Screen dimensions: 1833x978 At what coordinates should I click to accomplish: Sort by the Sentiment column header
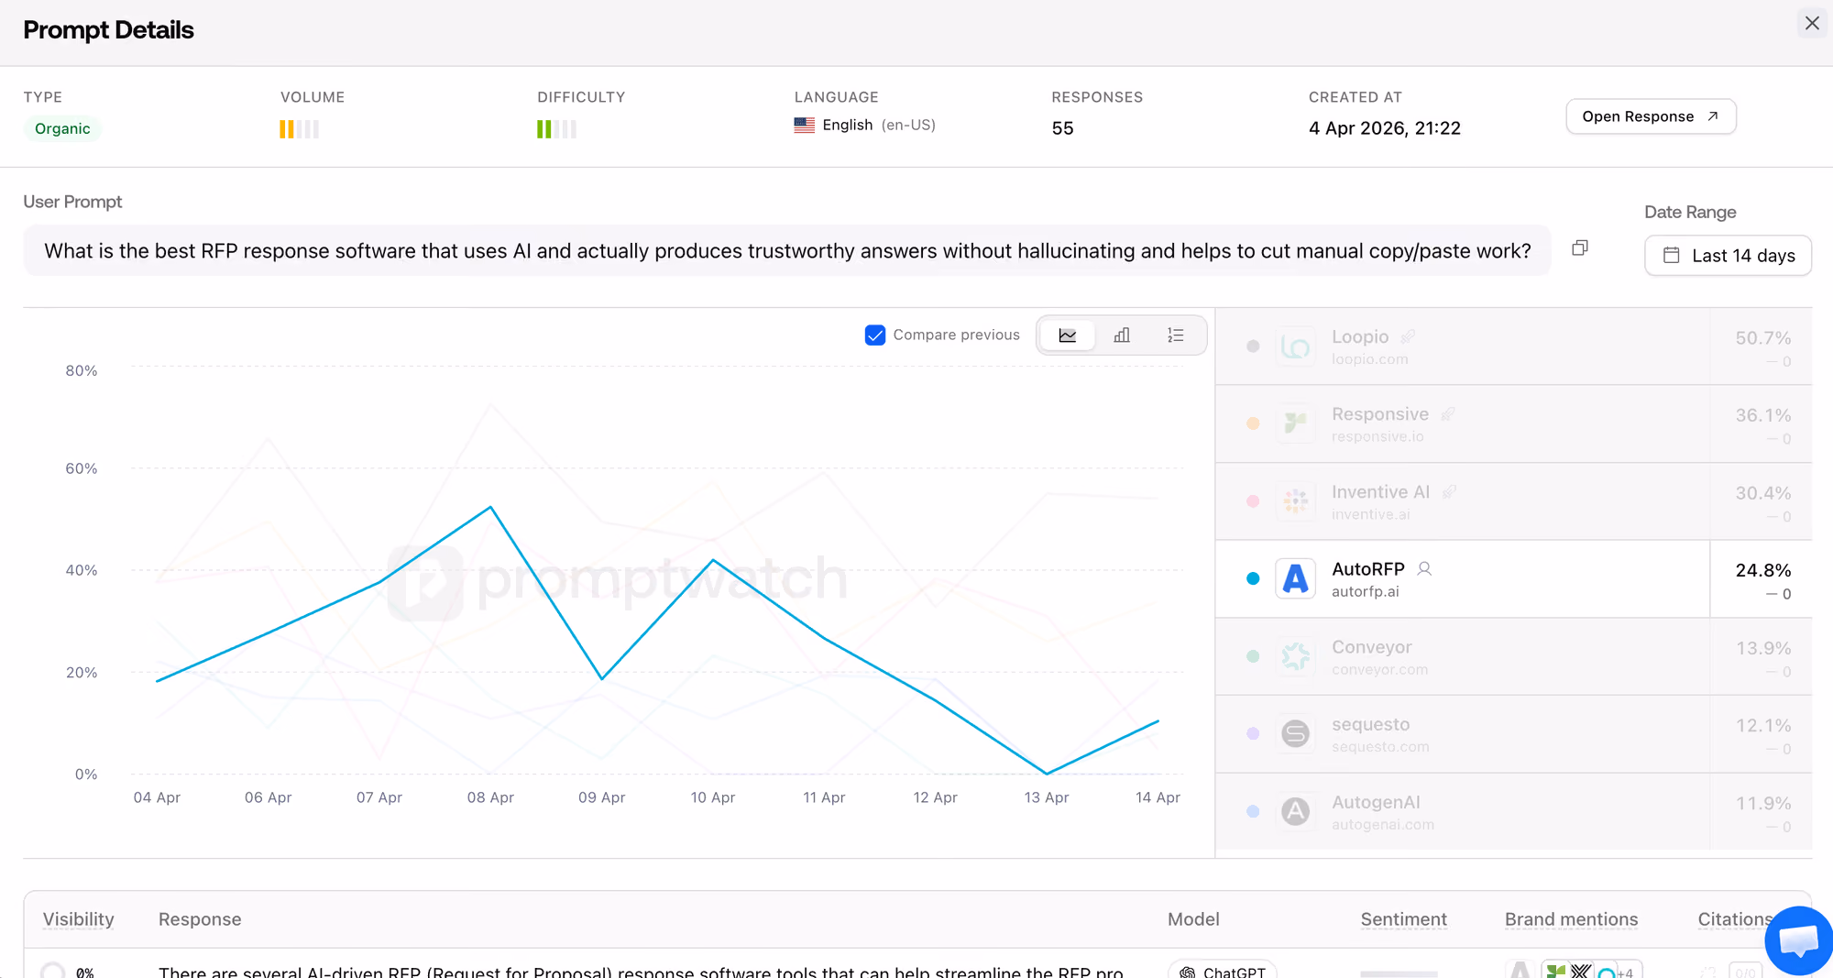pyautogui.click(x=1403, y=919)
